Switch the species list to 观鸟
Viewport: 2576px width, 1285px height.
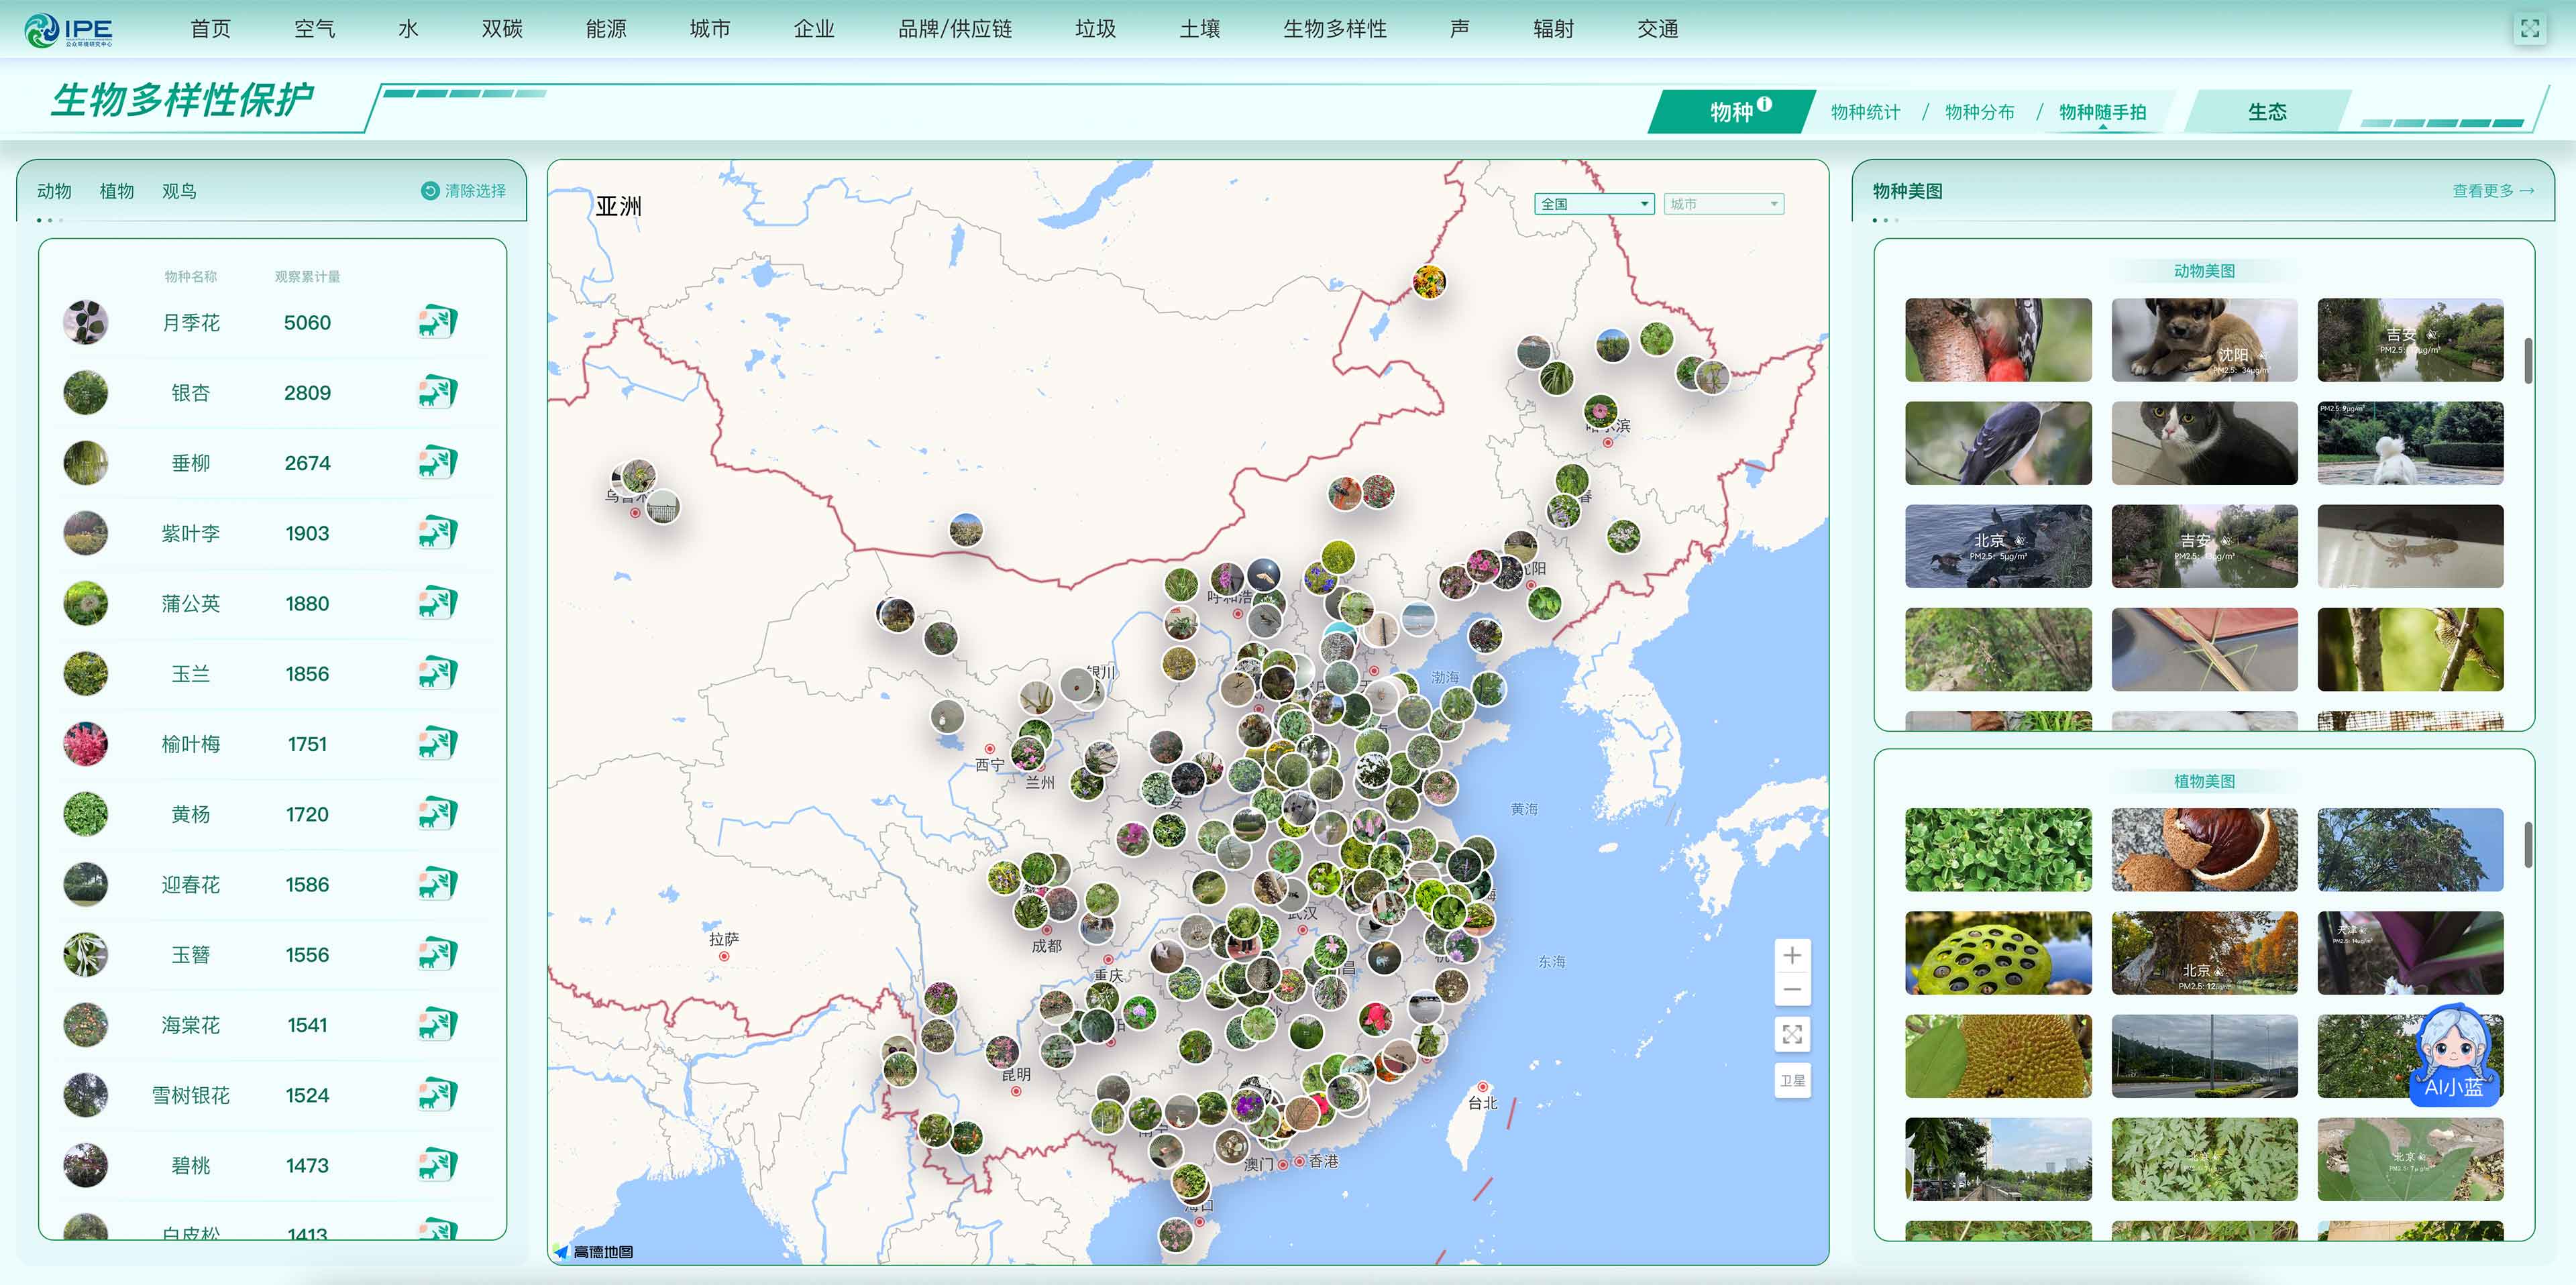pyautogui.click(x=179, y=191)
